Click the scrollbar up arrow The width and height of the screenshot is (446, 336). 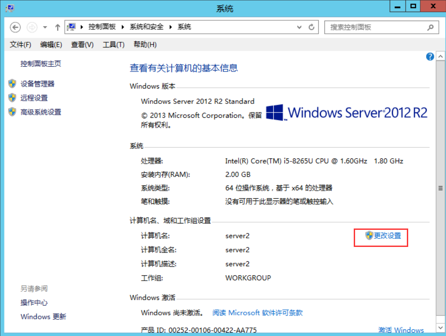(x=440, y=56)
